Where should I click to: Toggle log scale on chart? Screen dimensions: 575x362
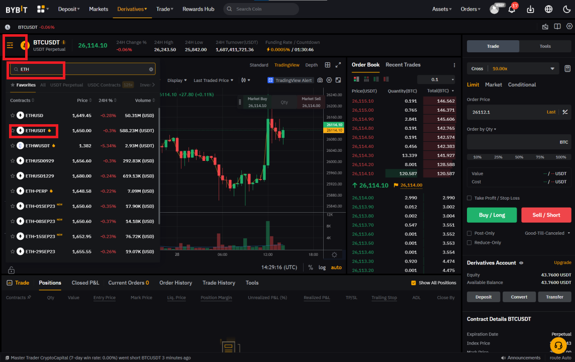point(322,267)
